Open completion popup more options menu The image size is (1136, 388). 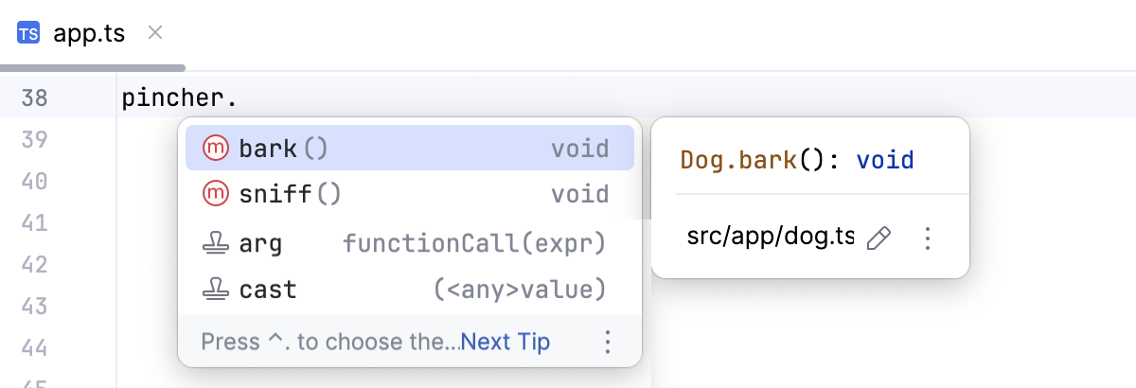[609, 342]
